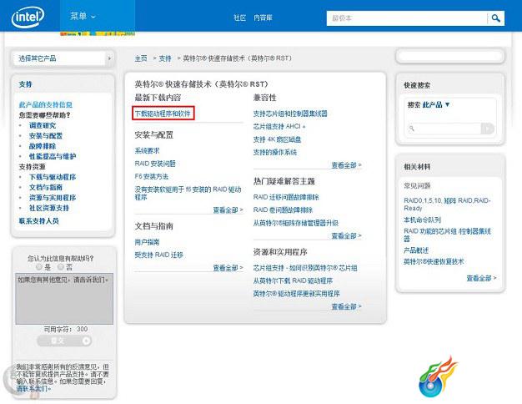
Task: Click the plus icon on the submit button
Action: [x=86, y=341]
